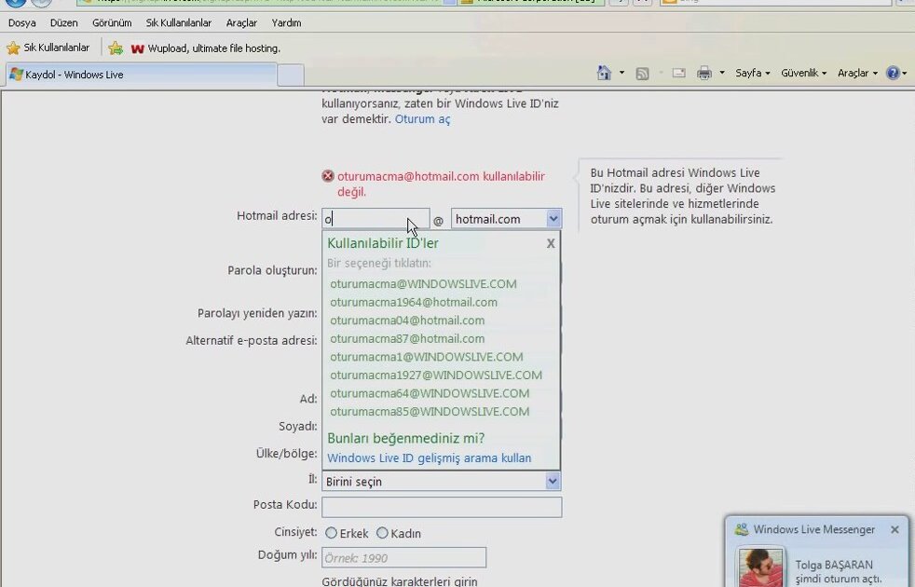The height and width of the screenshot is (587, 915).
Task: Open the Güvenlik command bar dropdown
Action: pos(803,73)
